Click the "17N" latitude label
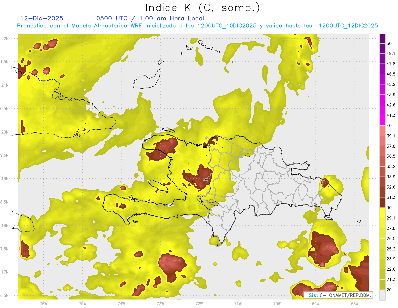The image size is (398, 308). click(x=5, y=272)
